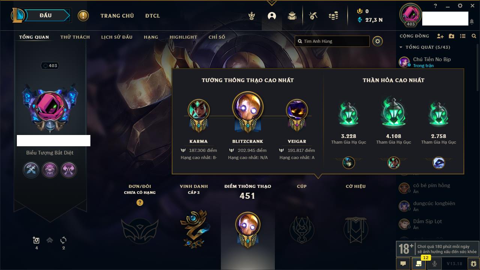Open the Clash wreath icon in top bar
The width and height of the screenshot is (480, 270).
click(x=252, y=16)
